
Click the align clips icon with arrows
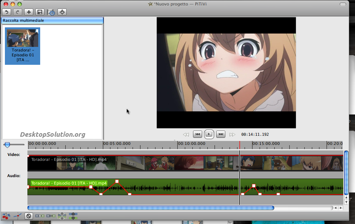[73, 216]
